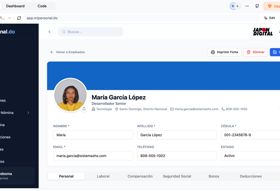280x191 pixels.
Task: Click the Tecnología department building icon
Action: (x=93, y=109)
